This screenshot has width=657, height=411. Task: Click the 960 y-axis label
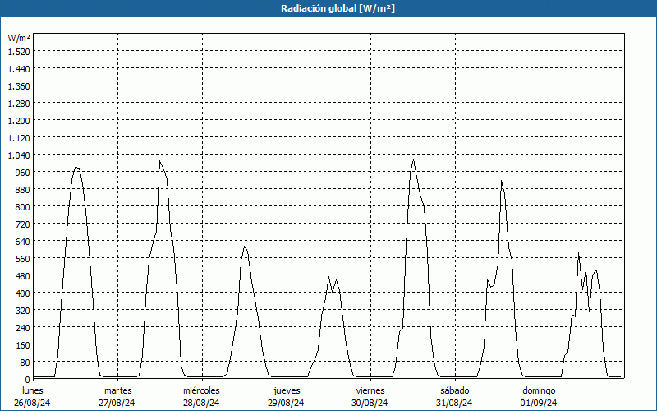(x=23, y=173)
